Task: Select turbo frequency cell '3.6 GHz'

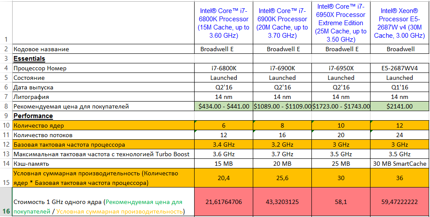Action: [x=224, y=154]
